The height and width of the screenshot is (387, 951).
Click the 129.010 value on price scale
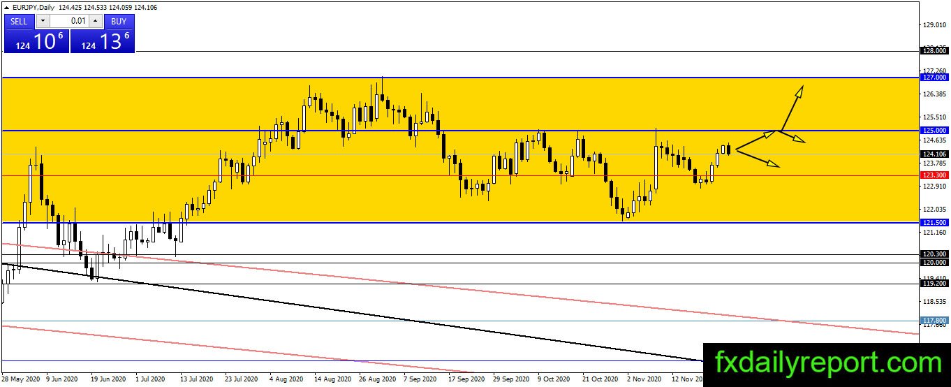(x=934, y=25)
